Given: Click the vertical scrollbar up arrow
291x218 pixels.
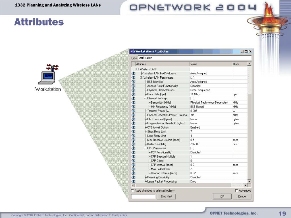Looking at the screenshot, I should pos(249,64).
